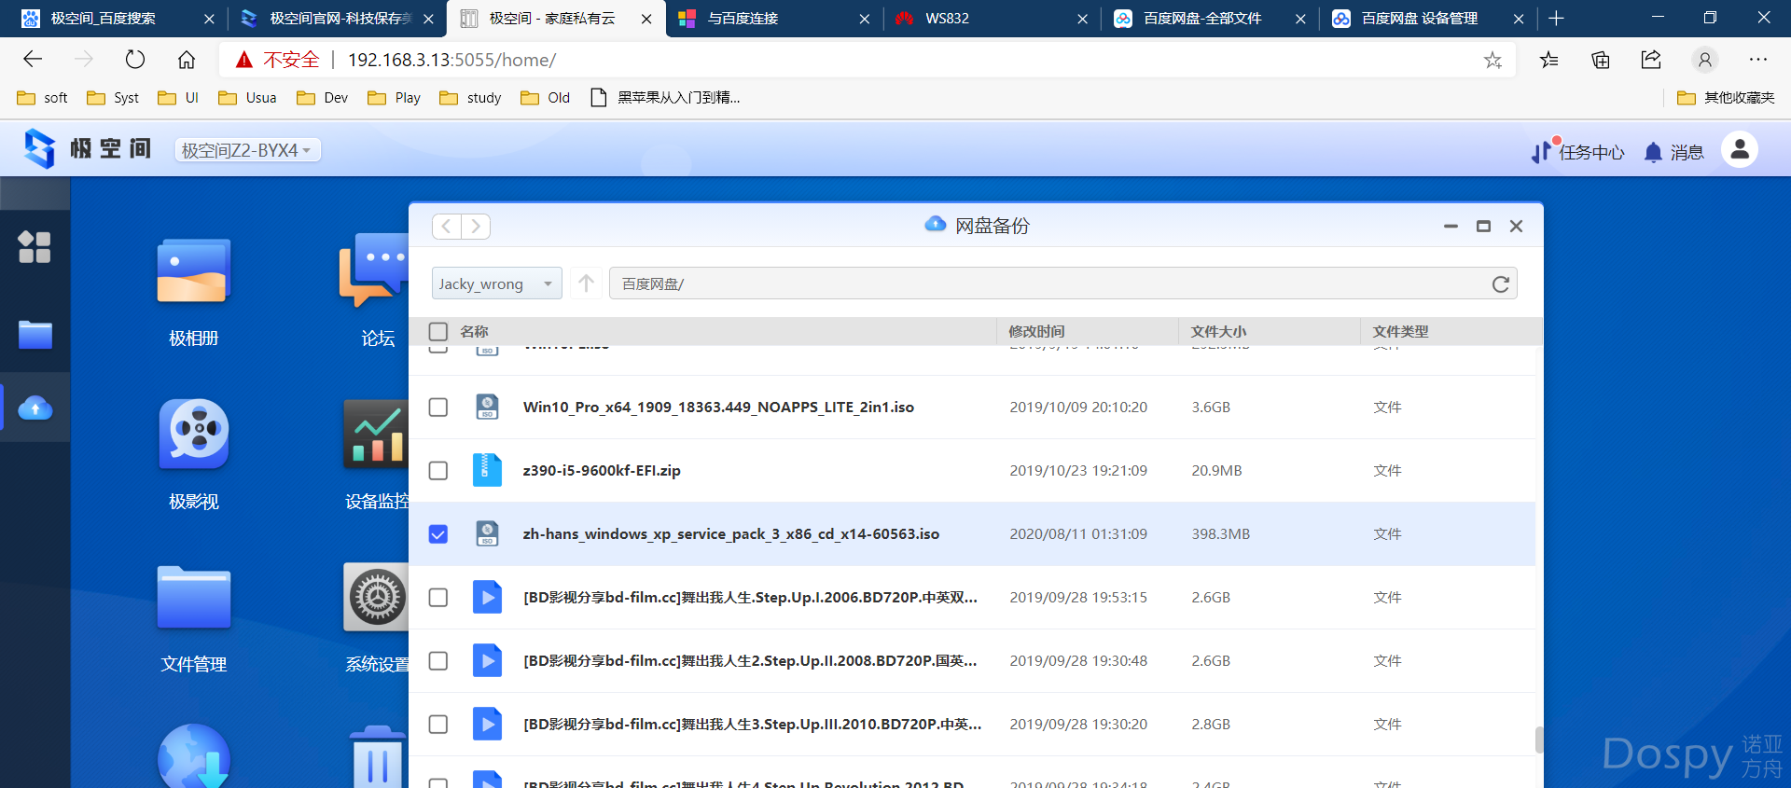Click browser refresh button
The height and width of the screenshot is (788, 1791).
coord(135,60)
